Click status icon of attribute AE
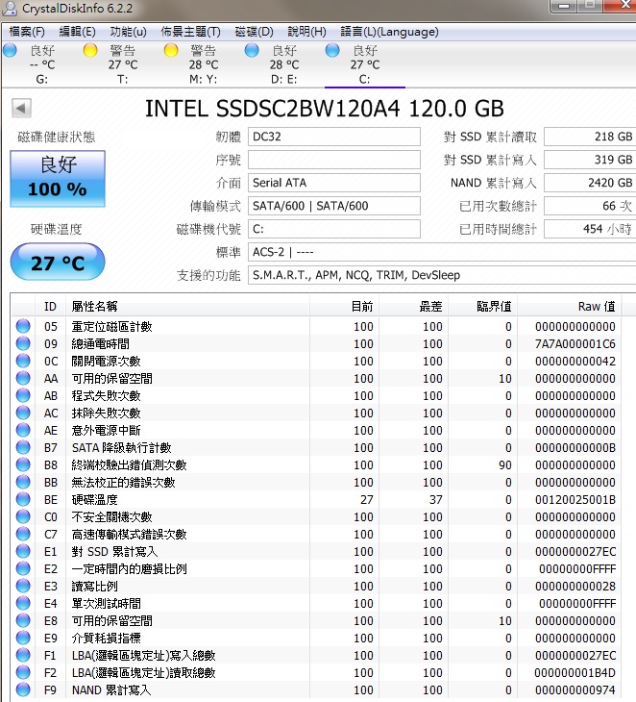This screenshot has height=702, width=636. tap(23, 430)
